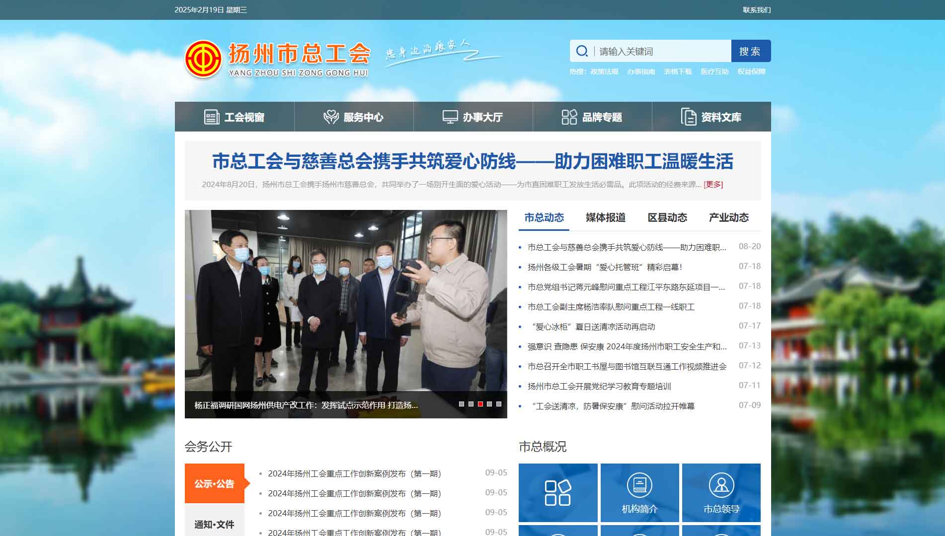The width and height of the screenshot is (945, 536).
Task: Click the news carousel photo
Action: coord(346,300)
